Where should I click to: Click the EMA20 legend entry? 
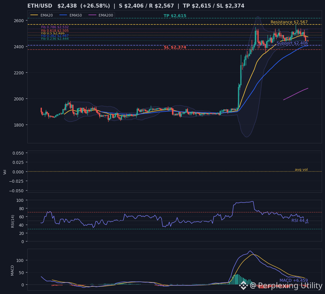[42, 15]
